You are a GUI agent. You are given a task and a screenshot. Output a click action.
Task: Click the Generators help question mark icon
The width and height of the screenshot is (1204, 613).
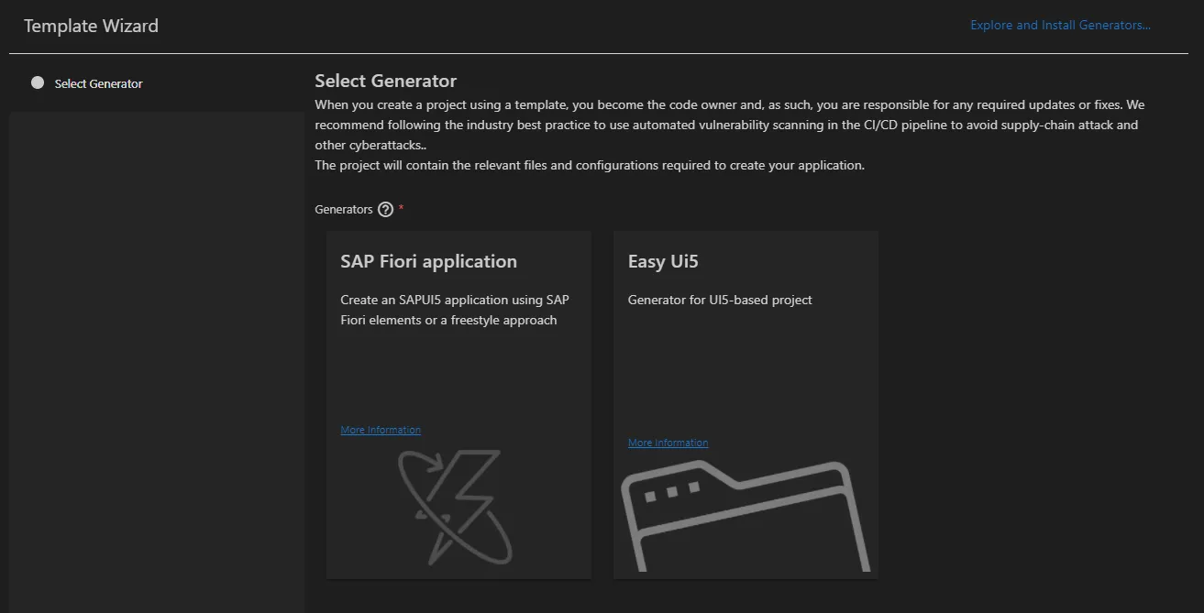click(x=385, y=210)
